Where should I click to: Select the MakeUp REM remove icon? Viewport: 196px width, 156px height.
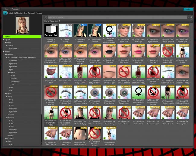168,51
